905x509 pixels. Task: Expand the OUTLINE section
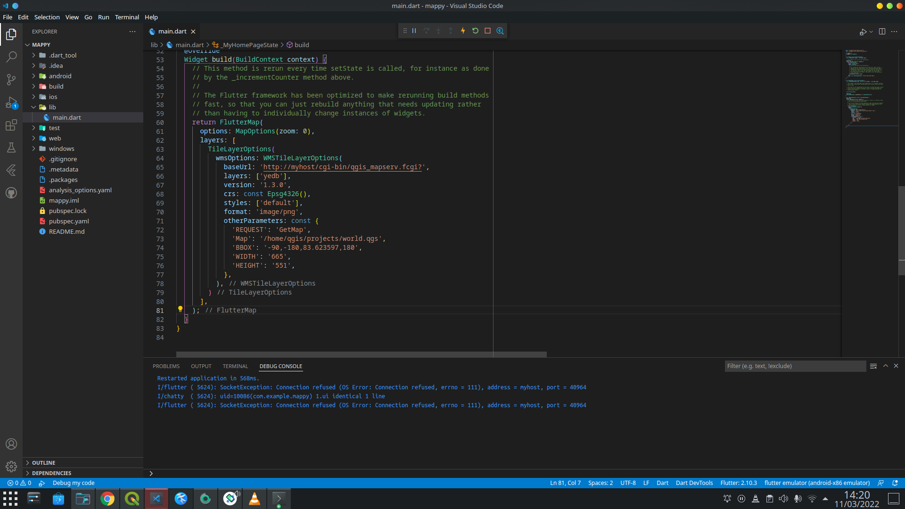(43, 463)
